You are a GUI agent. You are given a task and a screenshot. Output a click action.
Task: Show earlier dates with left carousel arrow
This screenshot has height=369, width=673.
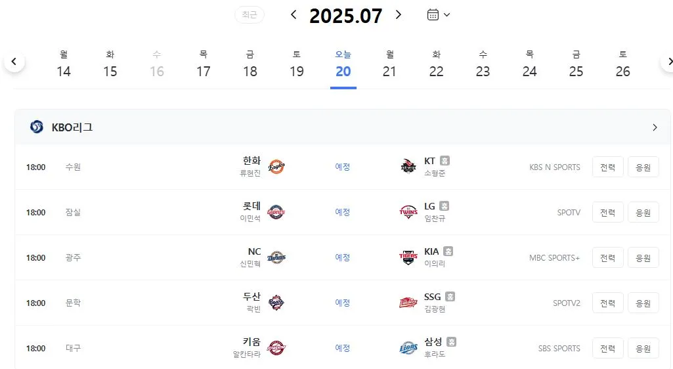[14, 61]
